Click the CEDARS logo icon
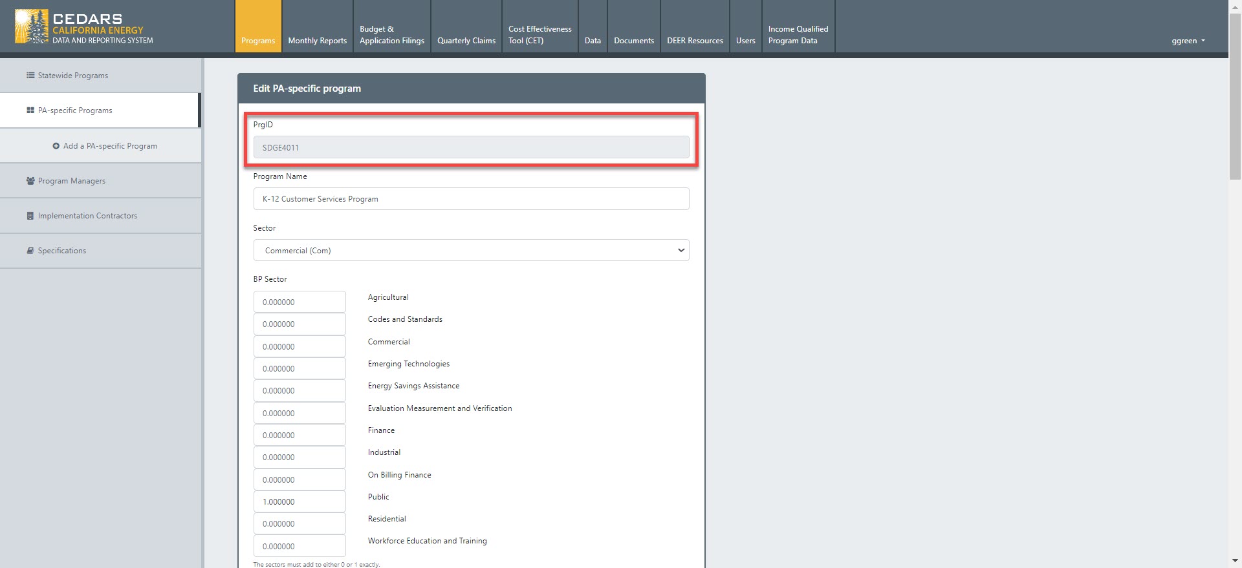1242x568 pixels. (31, 26)
